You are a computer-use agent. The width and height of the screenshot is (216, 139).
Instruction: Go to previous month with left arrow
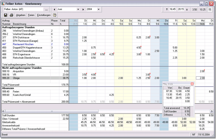coord(54,9)
